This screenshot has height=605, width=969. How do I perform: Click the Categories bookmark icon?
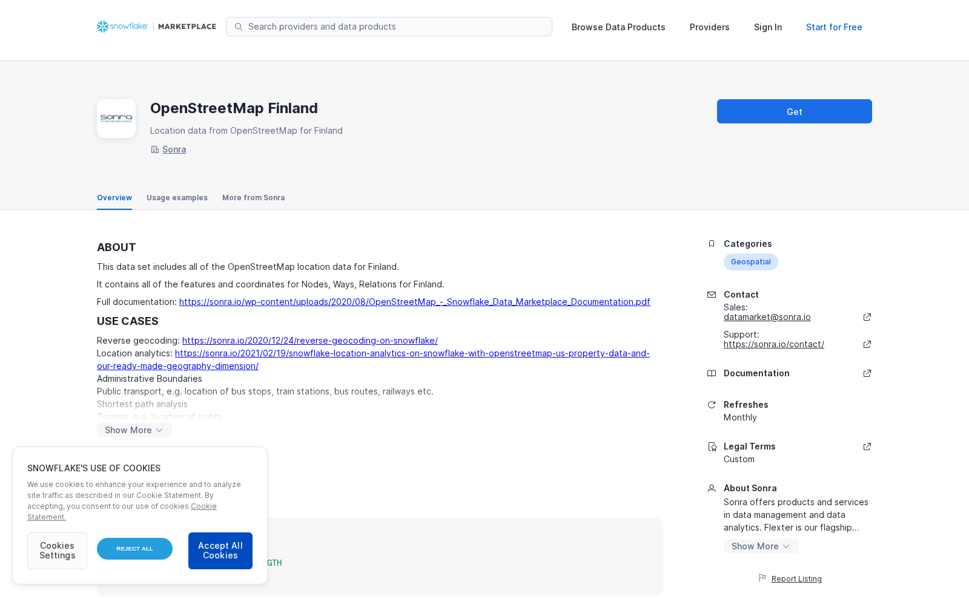[x=712, y=244]
